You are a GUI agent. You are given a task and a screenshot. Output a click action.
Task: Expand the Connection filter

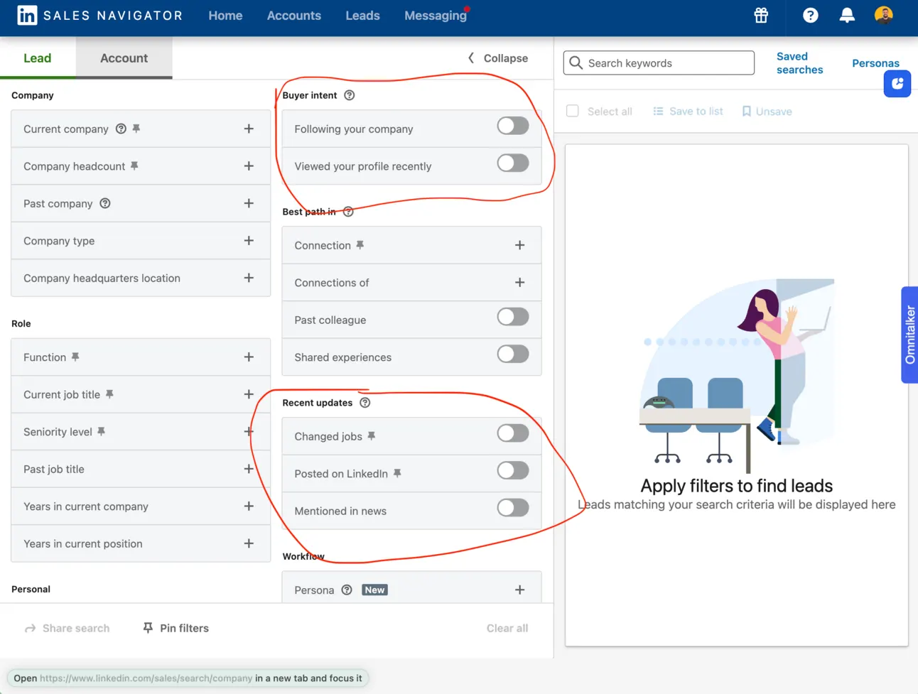(x=519, y=245)
